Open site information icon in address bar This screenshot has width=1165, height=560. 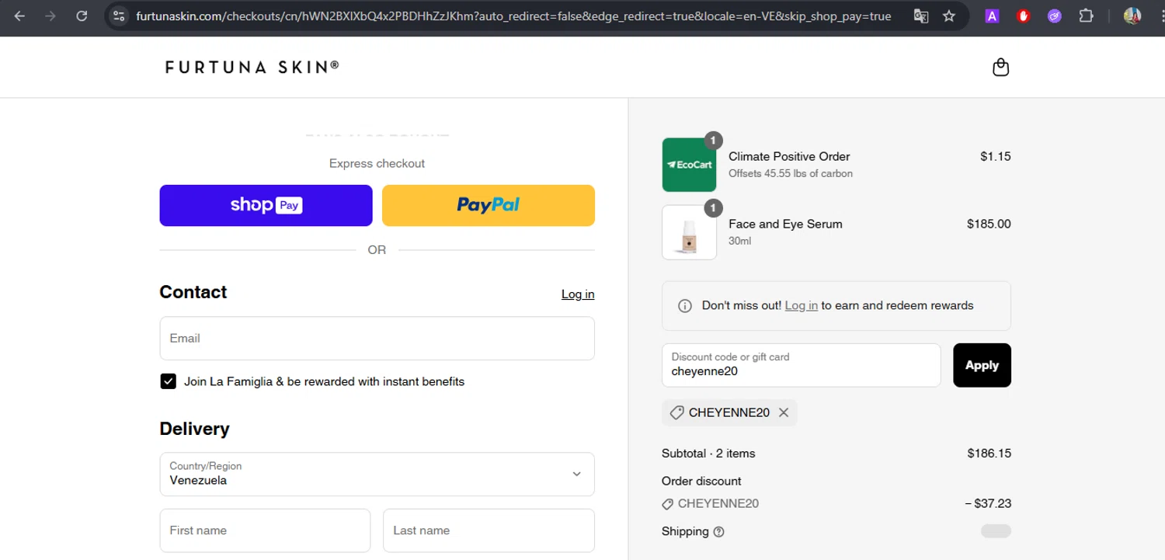pos(118,16)
